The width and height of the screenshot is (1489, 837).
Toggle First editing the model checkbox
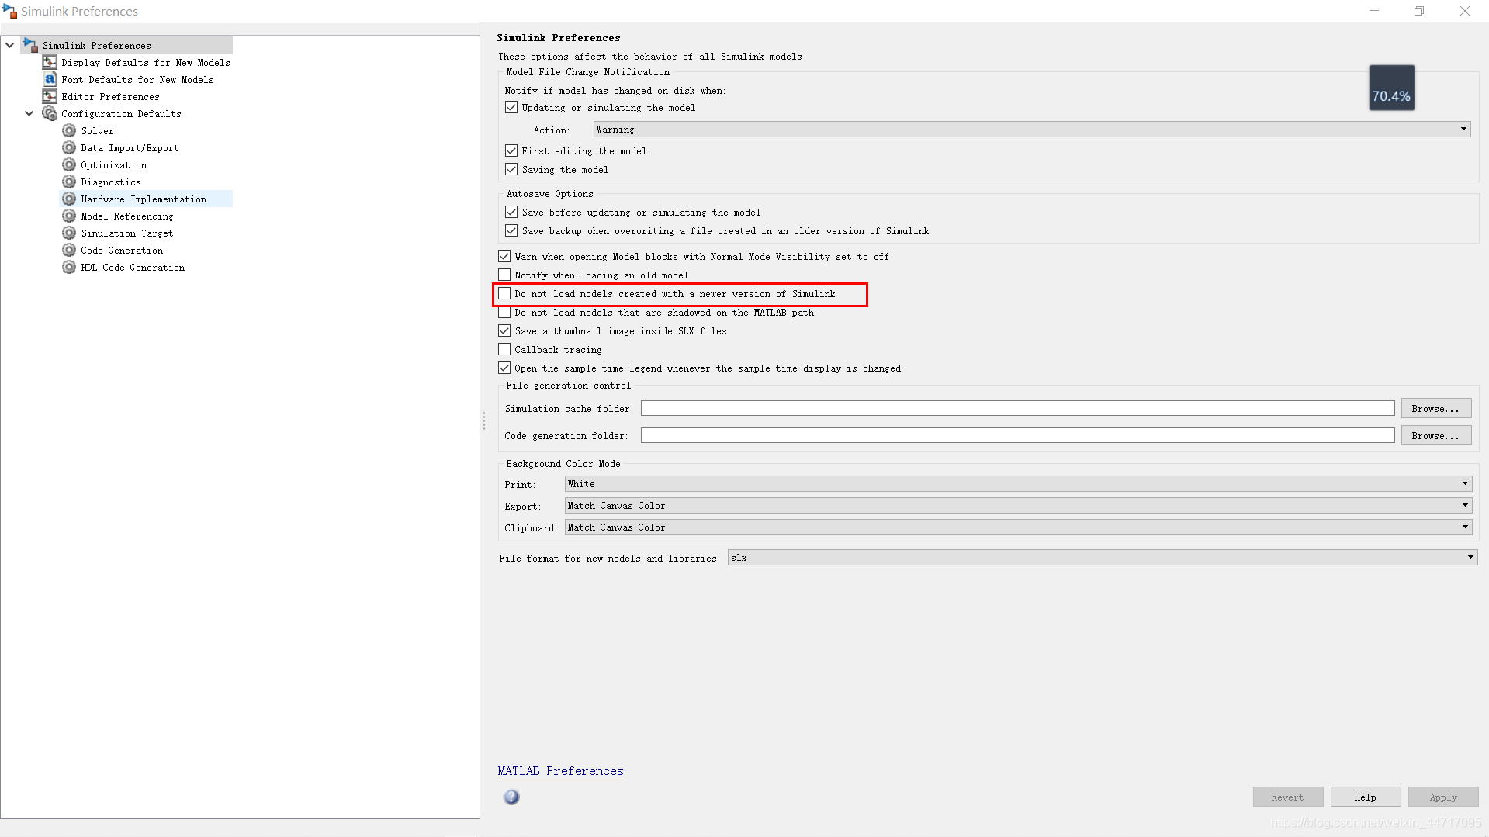511,150
